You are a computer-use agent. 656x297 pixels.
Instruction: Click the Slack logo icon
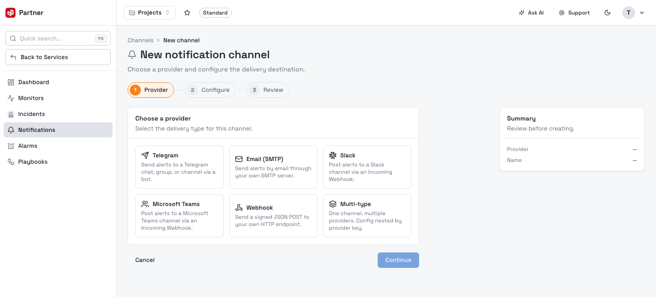[333, 156]
